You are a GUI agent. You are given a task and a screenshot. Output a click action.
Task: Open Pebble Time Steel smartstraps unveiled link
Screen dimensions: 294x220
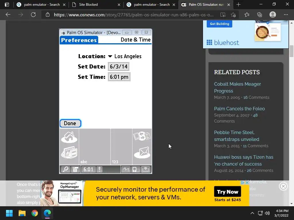click(237, 136)
